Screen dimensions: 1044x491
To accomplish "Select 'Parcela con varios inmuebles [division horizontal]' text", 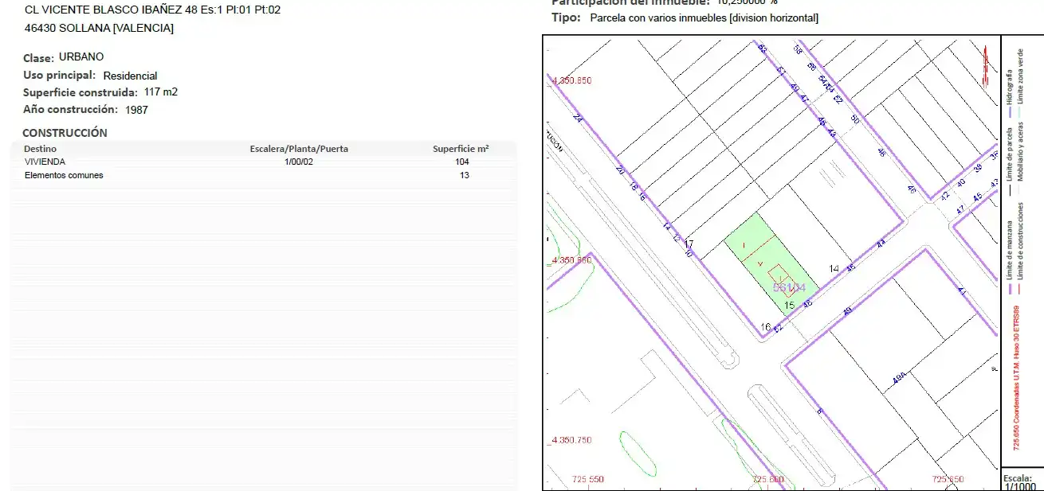I will coord(704,18).
